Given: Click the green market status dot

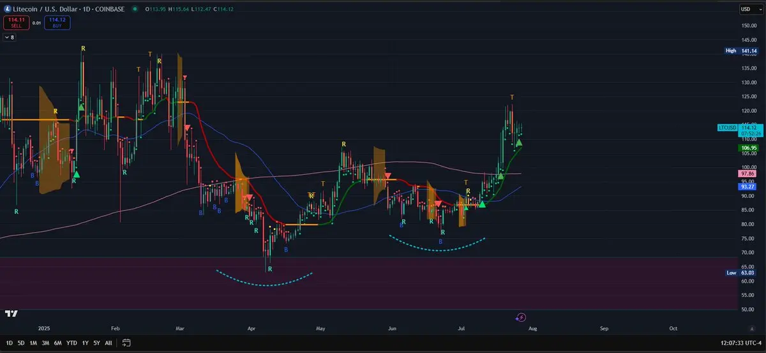Looking at the screenshot, I should click(135, 10).
